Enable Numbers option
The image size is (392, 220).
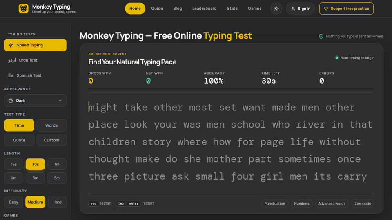[302, 204]
